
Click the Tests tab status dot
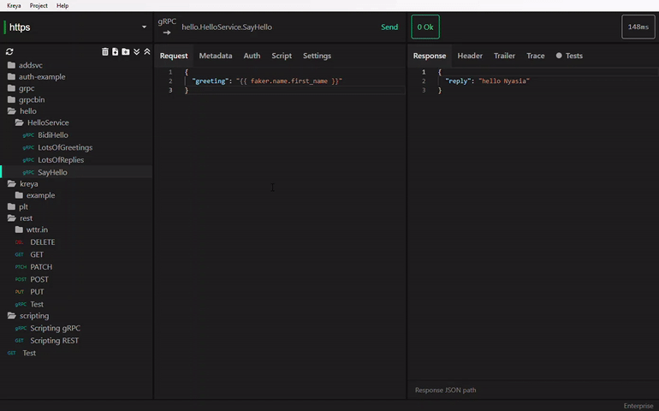[559, 56]
